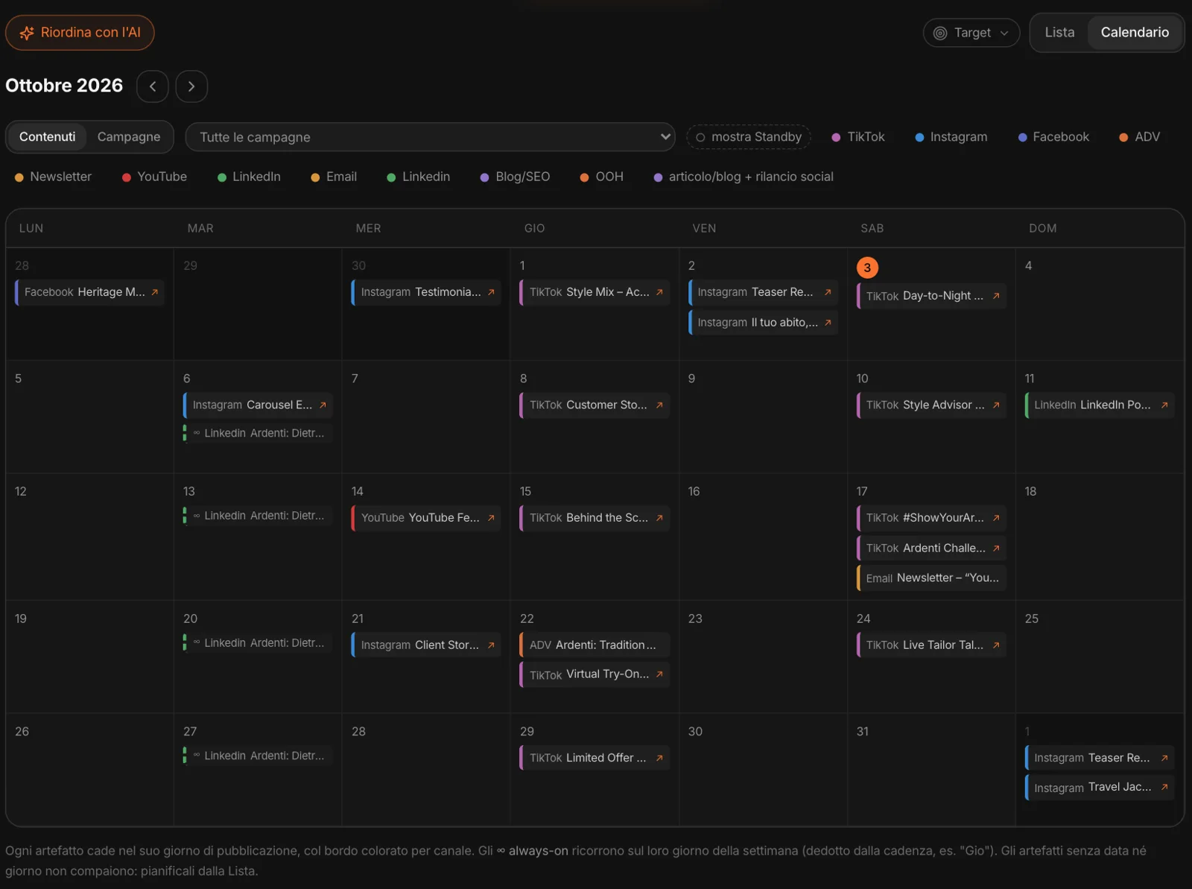Expand the Target dropdown menu
The image size is (1192, 889).
(x=971, y=33)
